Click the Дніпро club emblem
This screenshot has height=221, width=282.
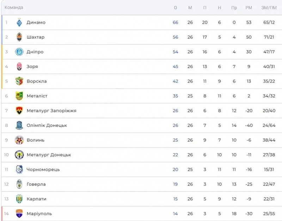click(x=19, y=52)
